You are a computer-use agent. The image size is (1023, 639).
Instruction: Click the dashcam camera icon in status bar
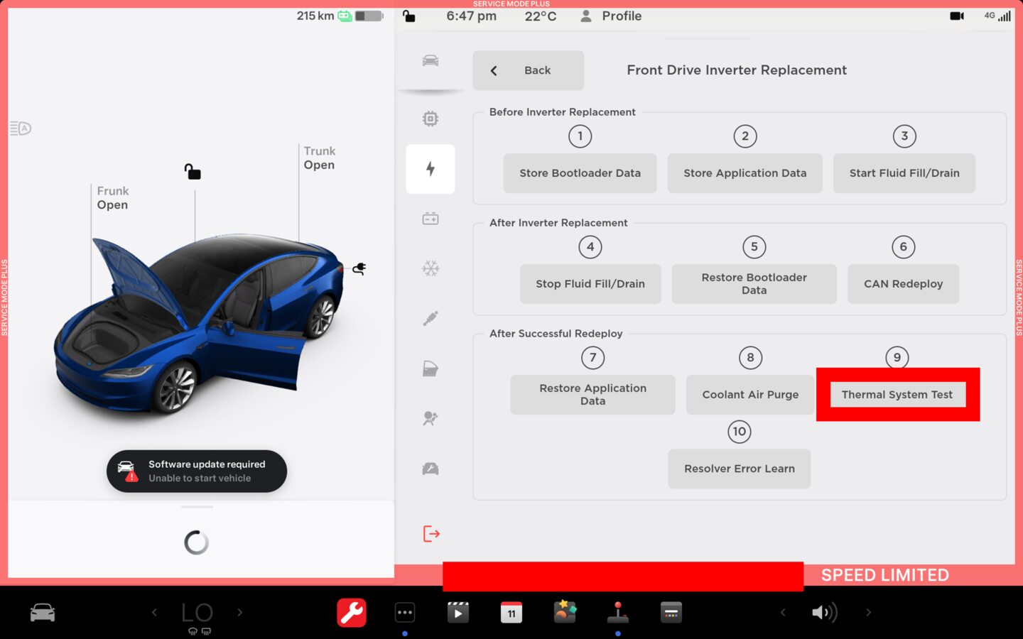tap(956, 16)
